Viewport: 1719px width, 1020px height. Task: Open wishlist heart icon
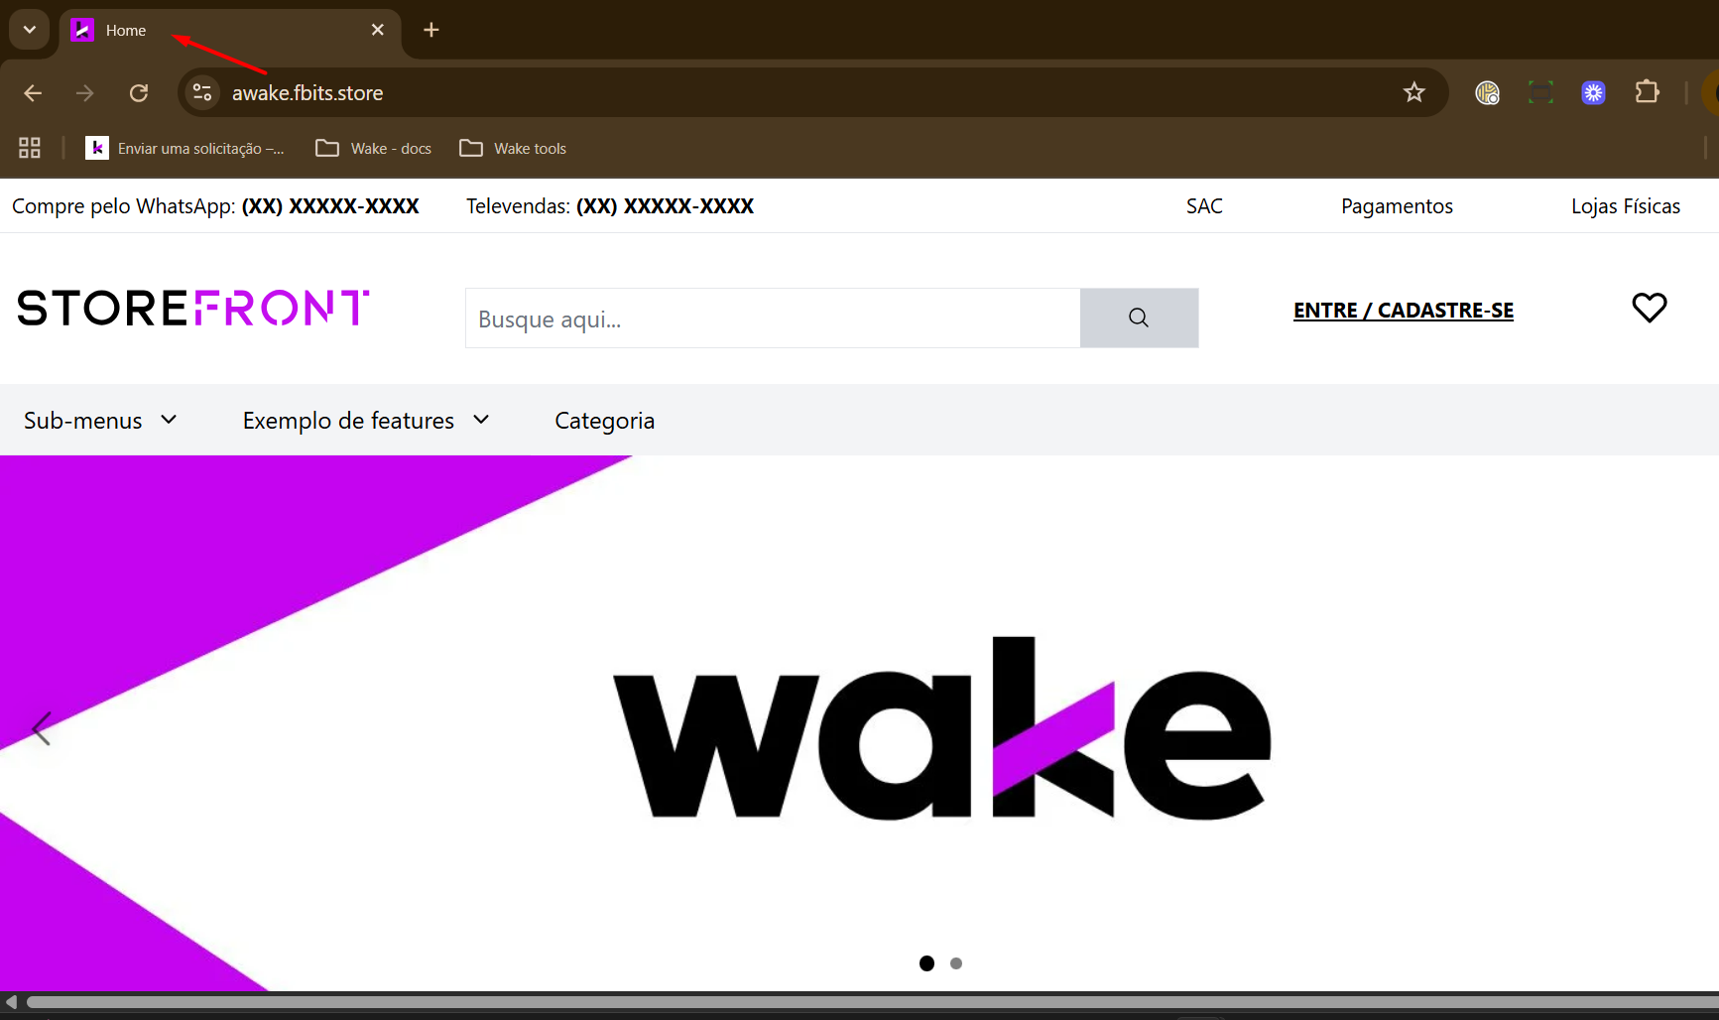(x=1650, y=308)
